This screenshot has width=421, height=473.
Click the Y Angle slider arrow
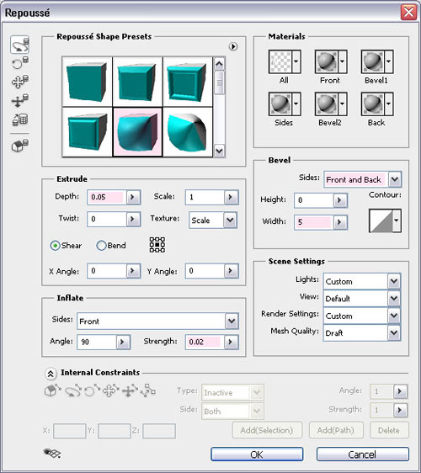232,271
